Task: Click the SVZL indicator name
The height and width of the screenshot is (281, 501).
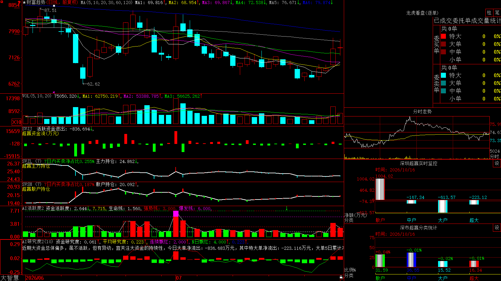Action: 27,161
